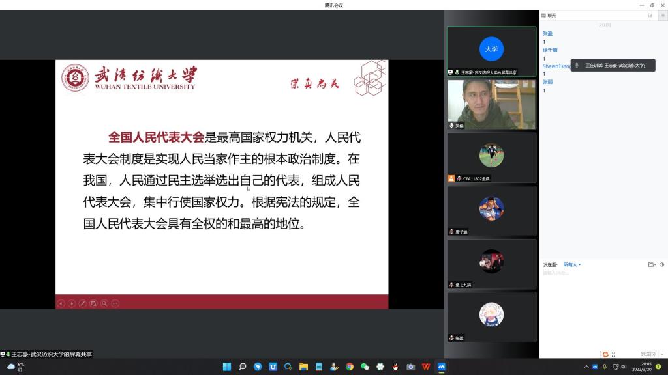The width and height of the screenshot is (668, 375).
Task: Click ShawnTseng sender name in chat
Action: pos(556,66)
